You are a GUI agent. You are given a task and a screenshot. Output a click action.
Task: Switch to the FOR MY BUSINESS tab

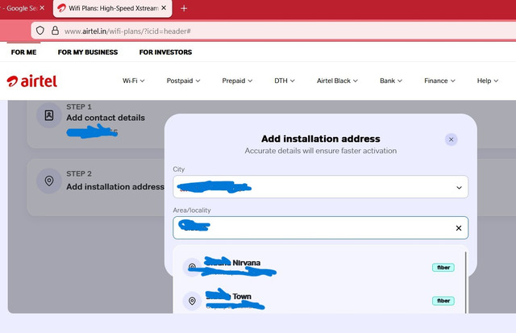tap(87, 52)
